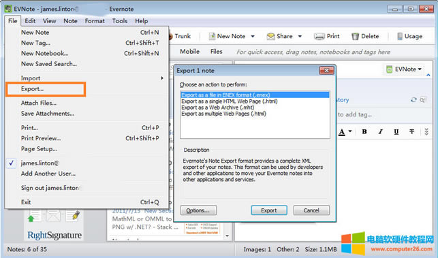
Task: Open the View menu
Action: coord(50,21)
